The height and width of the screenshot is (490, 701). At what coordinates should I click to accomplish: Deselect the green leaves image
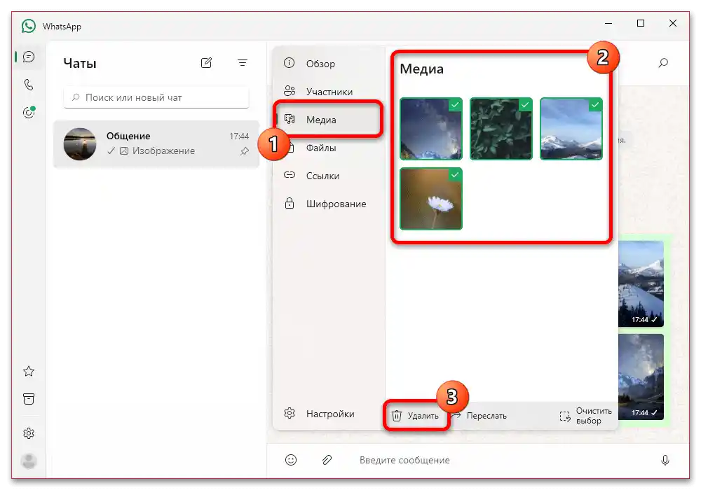pos(501,129)
